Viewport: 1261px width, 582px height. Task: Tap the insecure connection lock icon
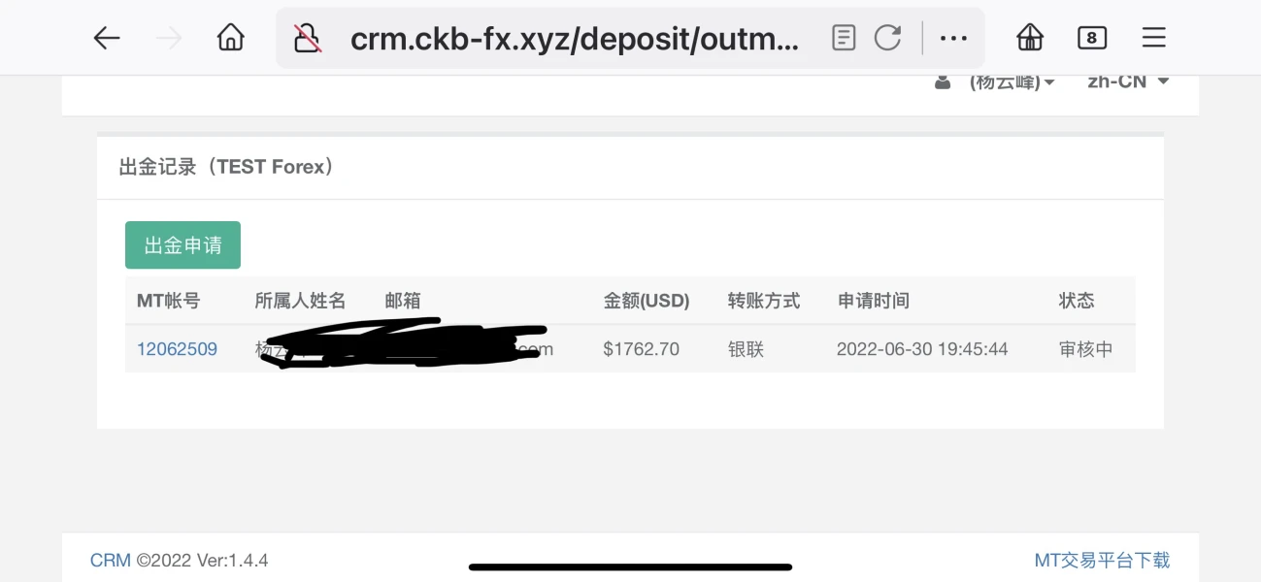click(308, 39)
